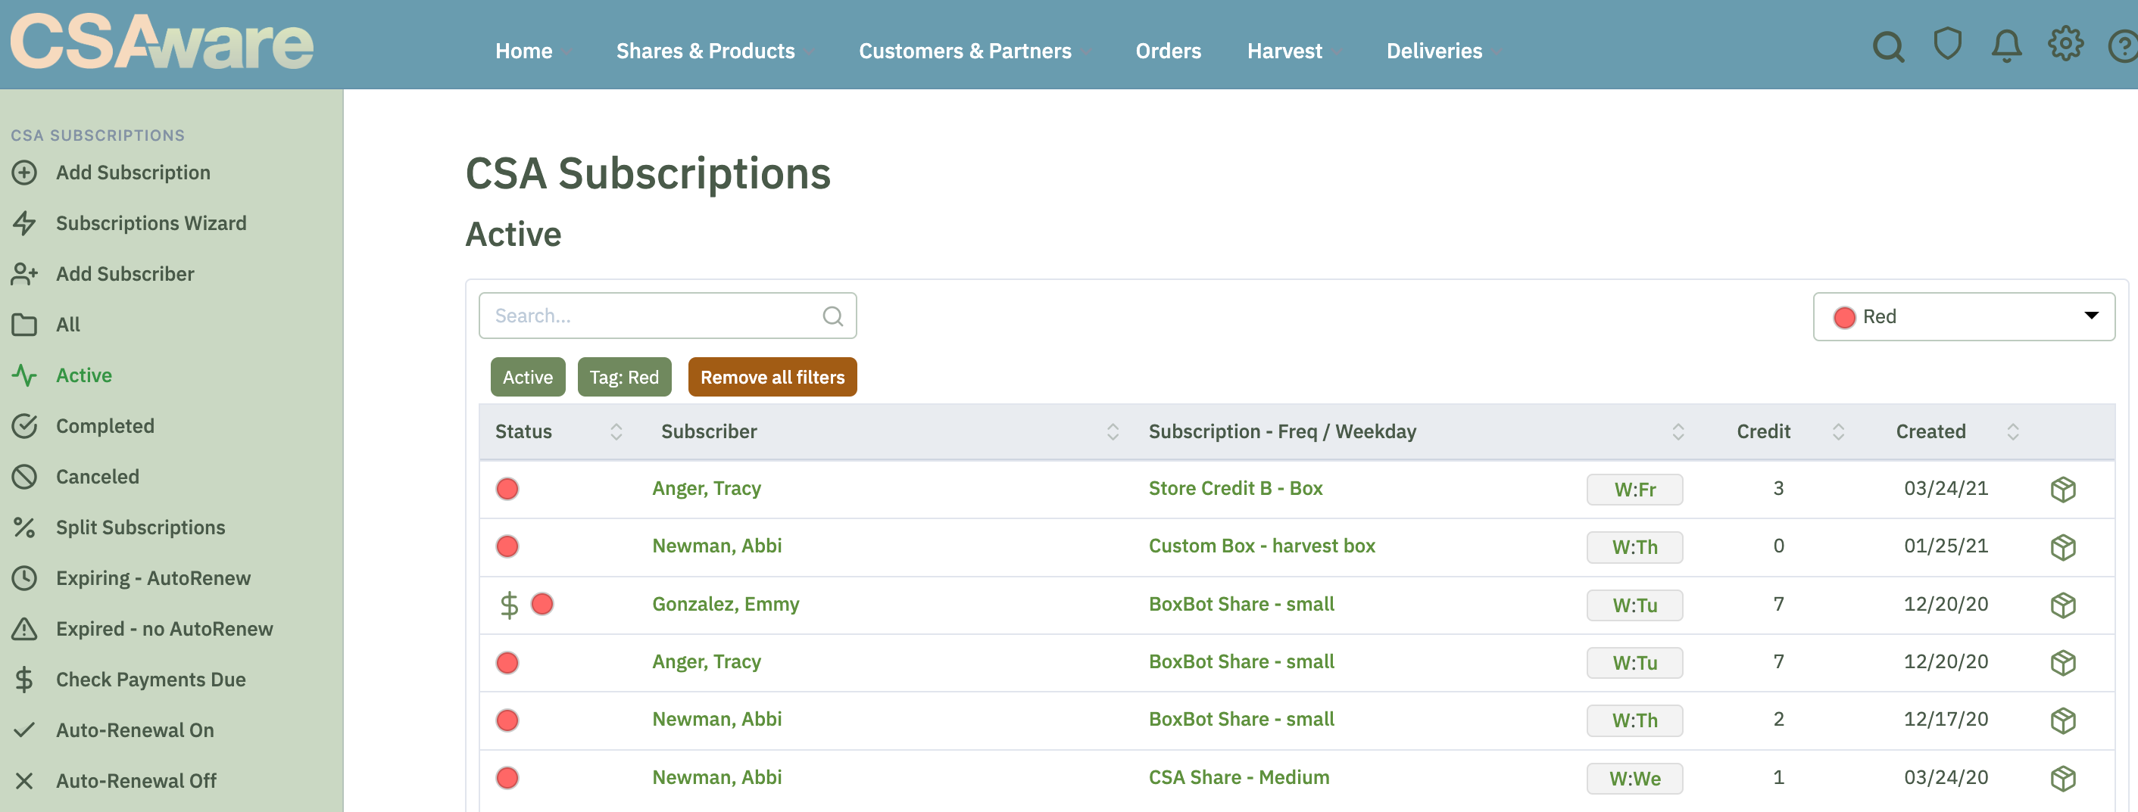Click the red tag dot in Store Credit row
Screen dimensions: 2138x812
click(x=507, y=489)
